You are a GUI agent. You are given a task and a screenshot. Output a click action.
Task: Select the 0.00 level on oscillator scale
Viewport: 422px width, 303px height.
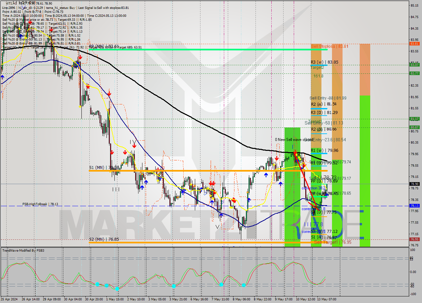[413, 272]
